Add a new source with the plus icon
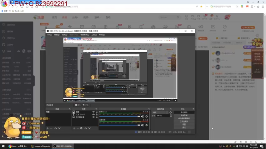 coord(74,128)
